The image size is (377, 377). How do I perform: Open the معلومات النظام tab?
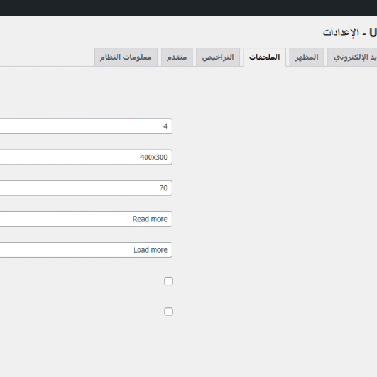(126, 57)
